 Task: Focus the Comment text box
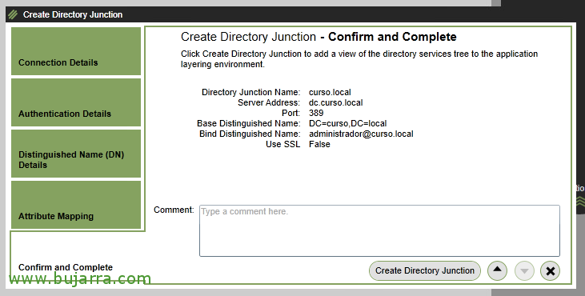[x=379, y=230]
